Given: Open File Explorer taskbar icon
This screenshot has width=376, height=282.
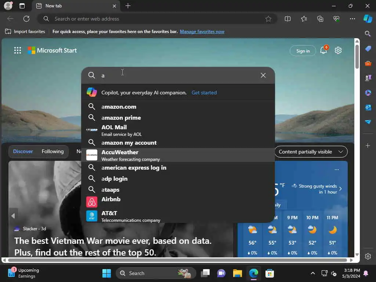Looking at the screenshot, I should click(238, 273).
